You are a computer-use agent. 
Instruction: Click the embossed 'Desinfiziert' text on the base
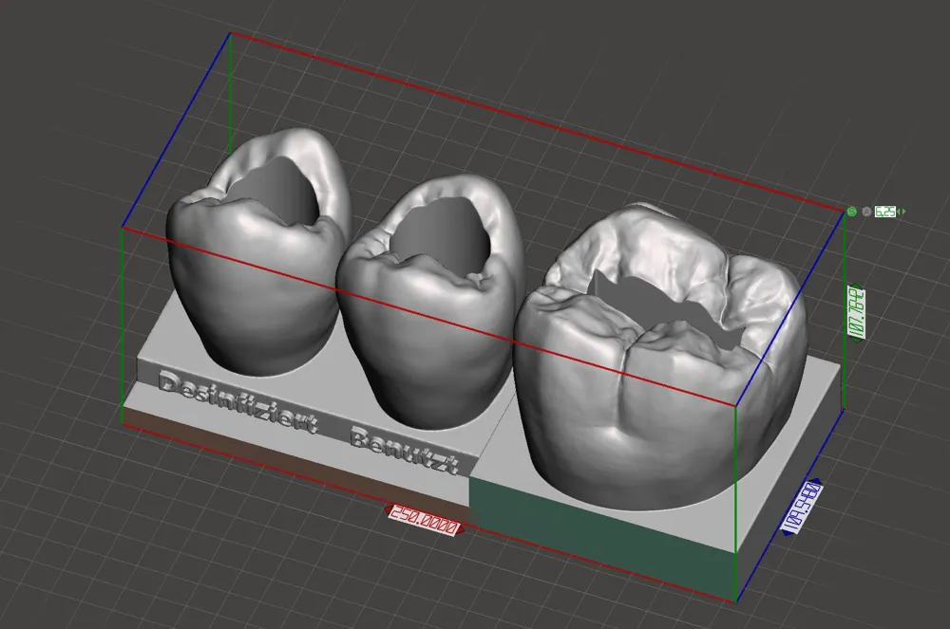pyautogui.click(x=237, y=402)
